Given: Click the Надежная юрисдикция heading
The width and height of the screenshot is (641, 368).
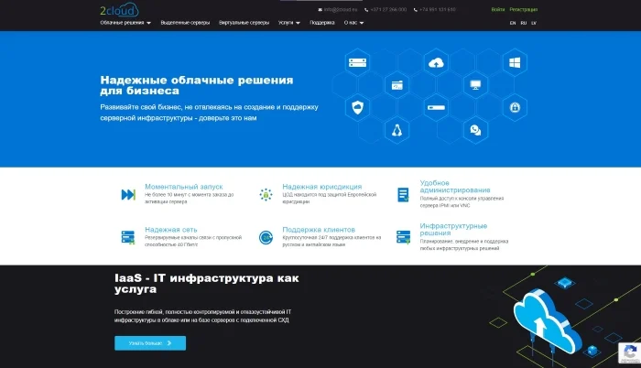Looking at the screenshot, I should point(322,187).
